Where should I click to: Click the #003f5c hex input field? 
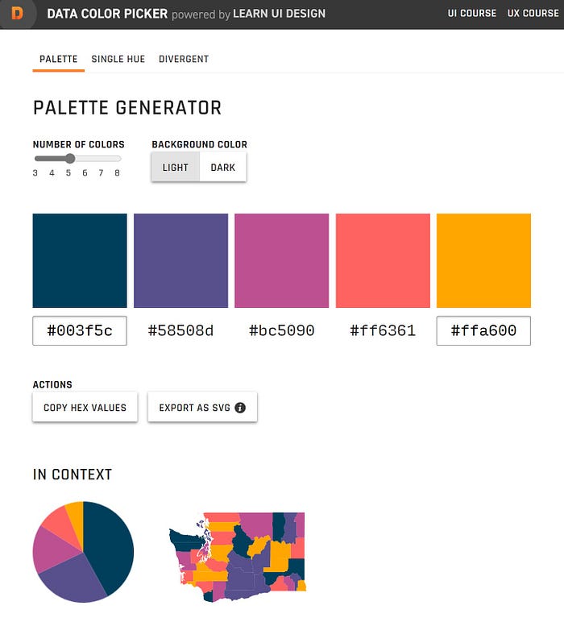click(80, 330)
